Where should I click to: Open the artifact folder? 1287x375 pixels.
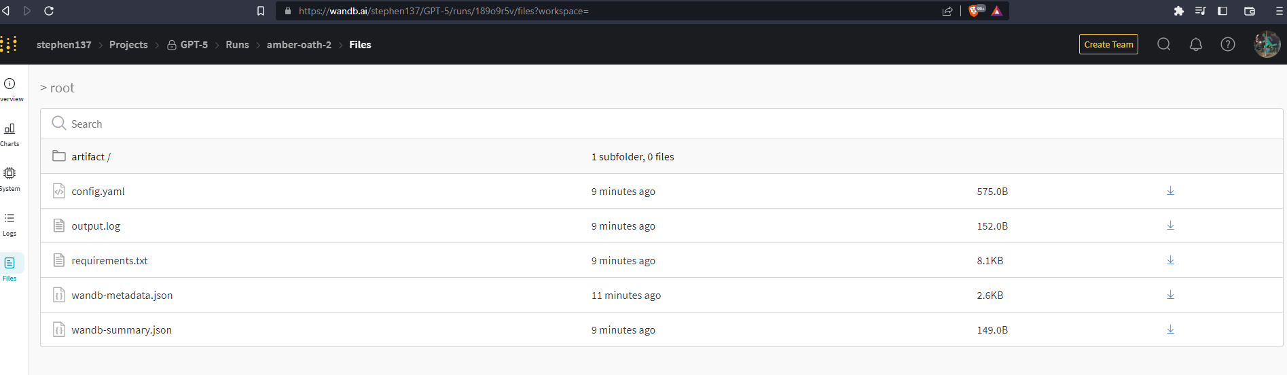point(91,156)
